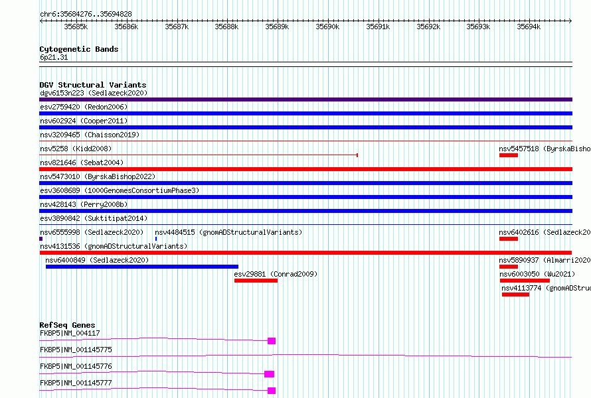Image resolution: width=591 pixels, height=398 pixels.
Task: Click the nsv3209465 (Chaisson2019) label
Action: (90, 135)
